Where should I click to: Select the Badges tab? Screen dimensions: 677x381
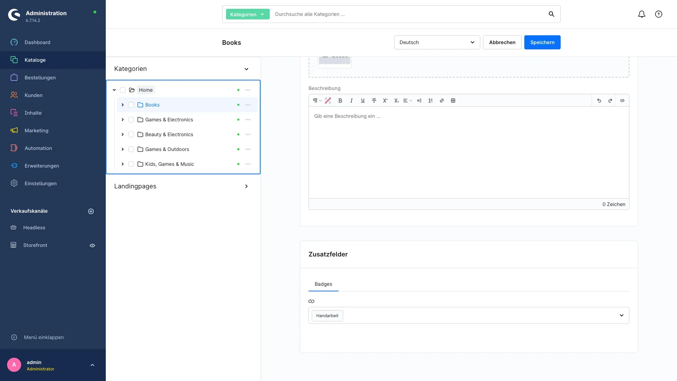point(323,284)
